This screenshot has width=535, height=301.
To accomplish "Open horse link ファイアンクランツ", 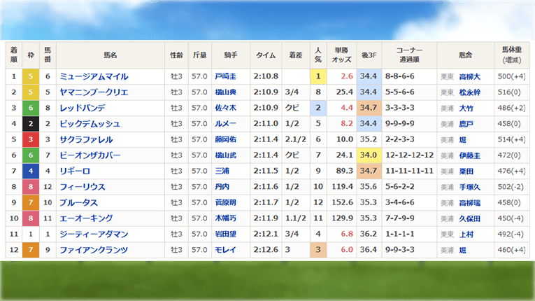I will click(x=94, y=250).
